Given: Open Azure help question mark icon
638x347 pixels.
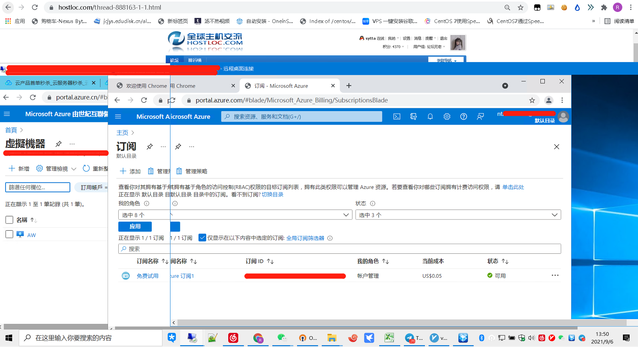Looking at the screenshot, I should [x=464, y=117].
